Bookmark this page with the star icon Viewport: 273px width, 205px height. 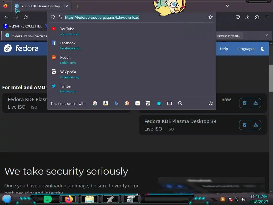211,17
